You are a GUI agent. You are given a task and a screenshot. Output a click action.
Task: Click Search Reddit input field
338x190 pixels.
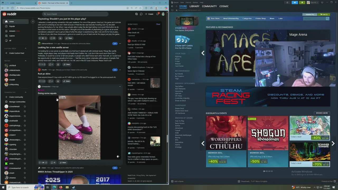[x=75, y=14]
